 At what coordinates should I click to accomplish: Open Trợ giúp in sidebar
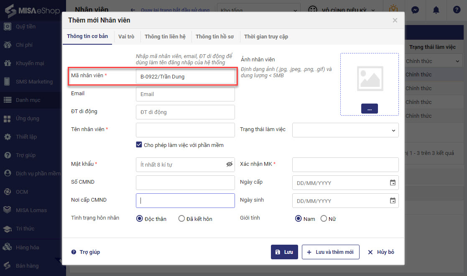[26, 155]
